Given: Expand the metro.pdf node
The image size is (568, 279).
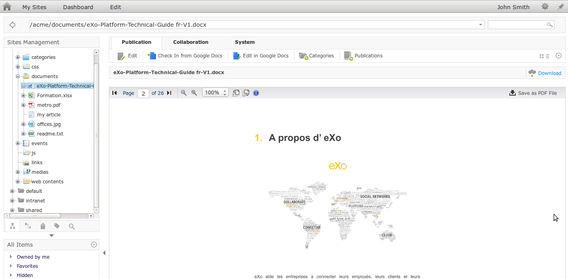Looking at the screenshot, I should point(24,105).
